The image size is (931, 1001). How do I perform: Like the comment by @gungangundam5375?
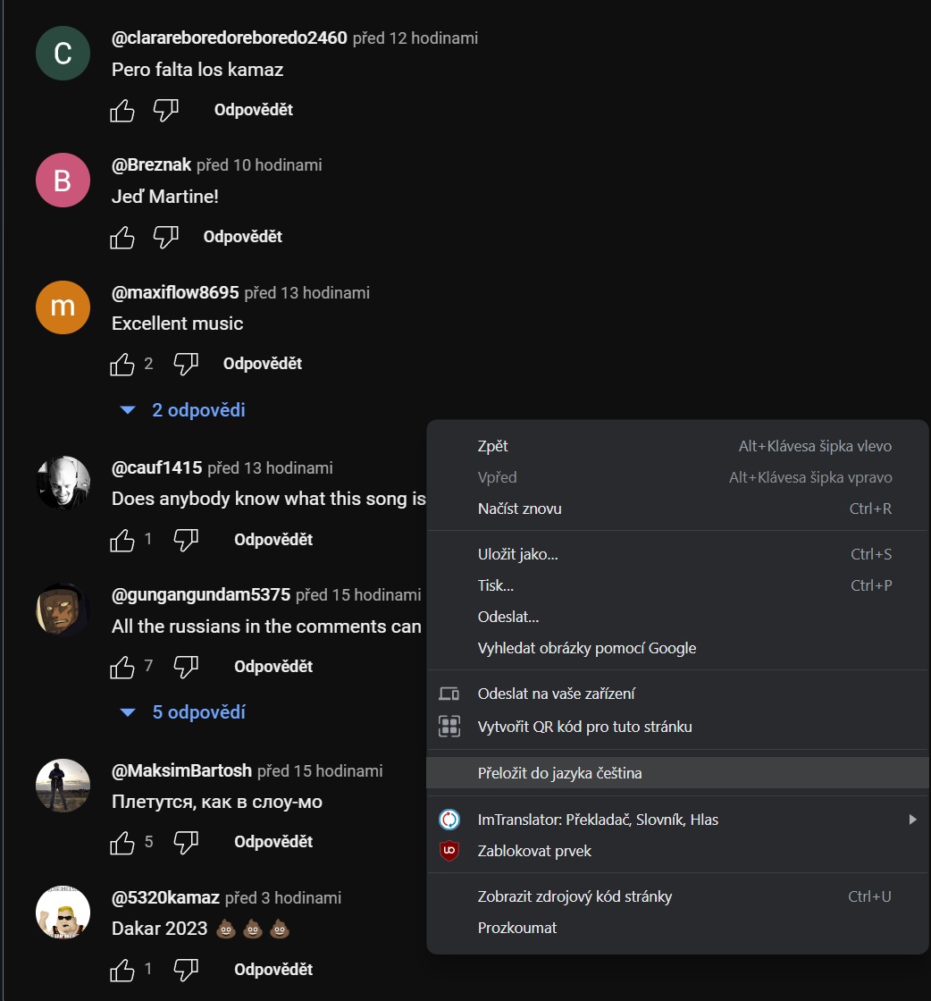coord(122,667)
